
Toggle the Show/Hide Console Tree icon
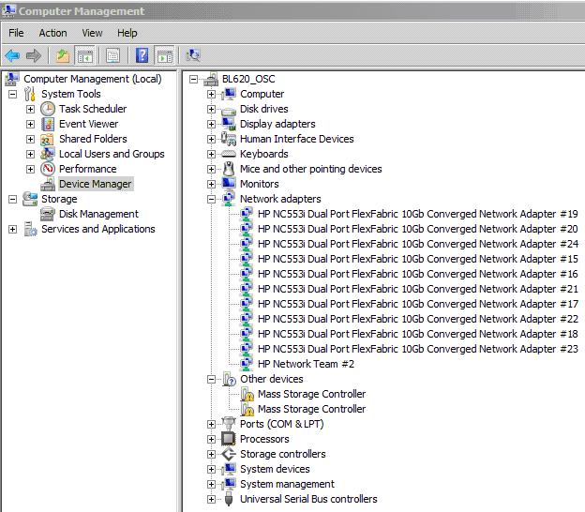tap(85, 56)
